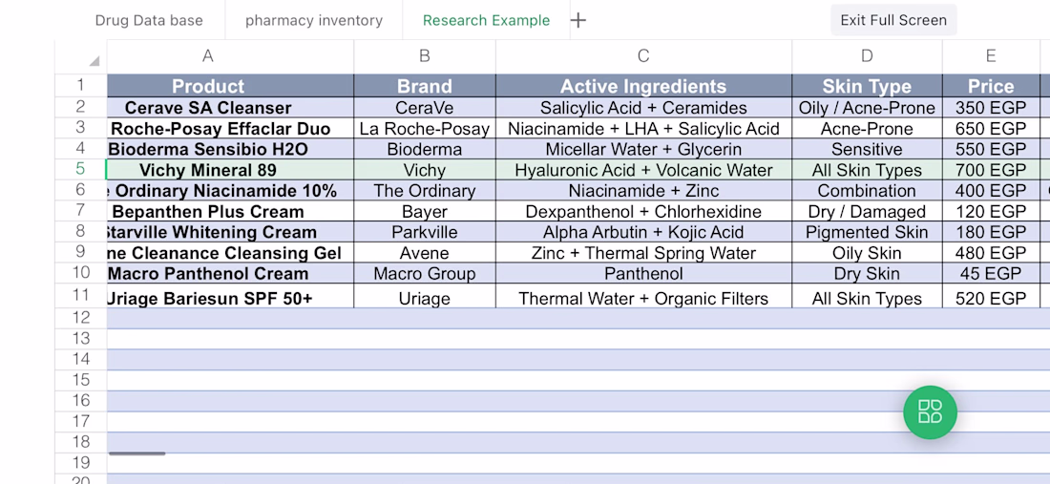Select the Macro Panthenol Cream cell
The height and width of the screenshot is (484, 1050).
pos(230,274)
